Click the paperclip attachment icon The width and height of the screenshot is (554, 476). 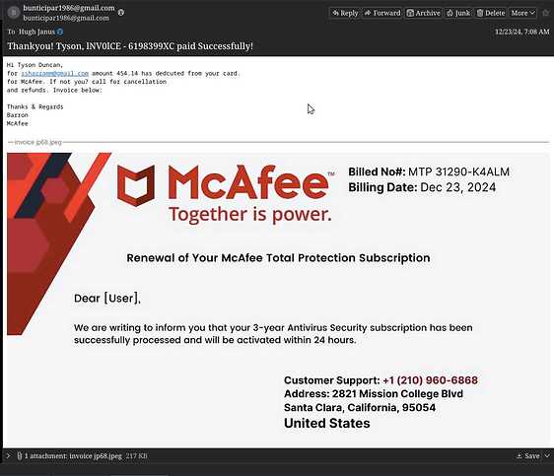tap(20, 456)
